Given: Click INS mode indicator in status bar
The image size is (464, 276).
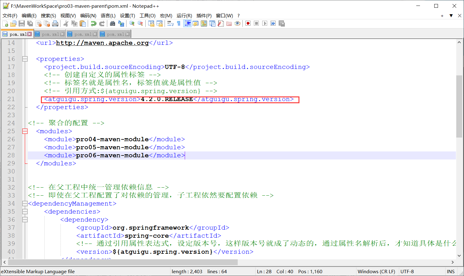Looking at the screenshot, I should click(x=451, y=271).
